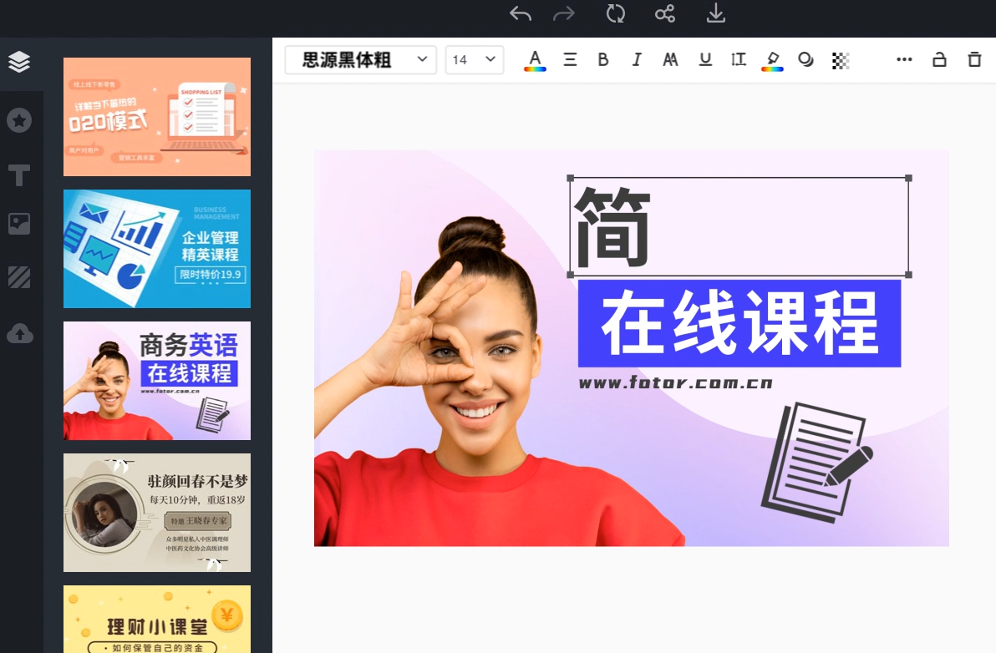This screenshot has height=653, width=996.
Task: Select the www.fotor.com.cn text on canvas
Action: click(x=675, y=382)
